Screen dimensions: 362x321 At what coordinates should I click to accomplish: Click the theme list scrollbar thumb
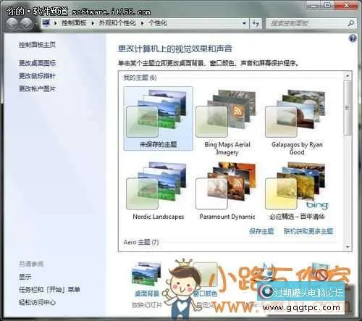click(348, 108)
